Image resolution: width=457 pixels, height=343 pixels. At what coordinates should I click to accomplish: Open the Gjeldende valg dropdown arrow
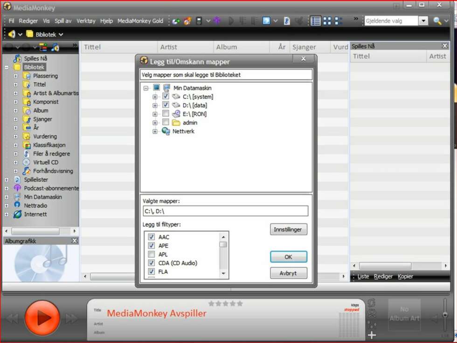(x=423, y=21)
